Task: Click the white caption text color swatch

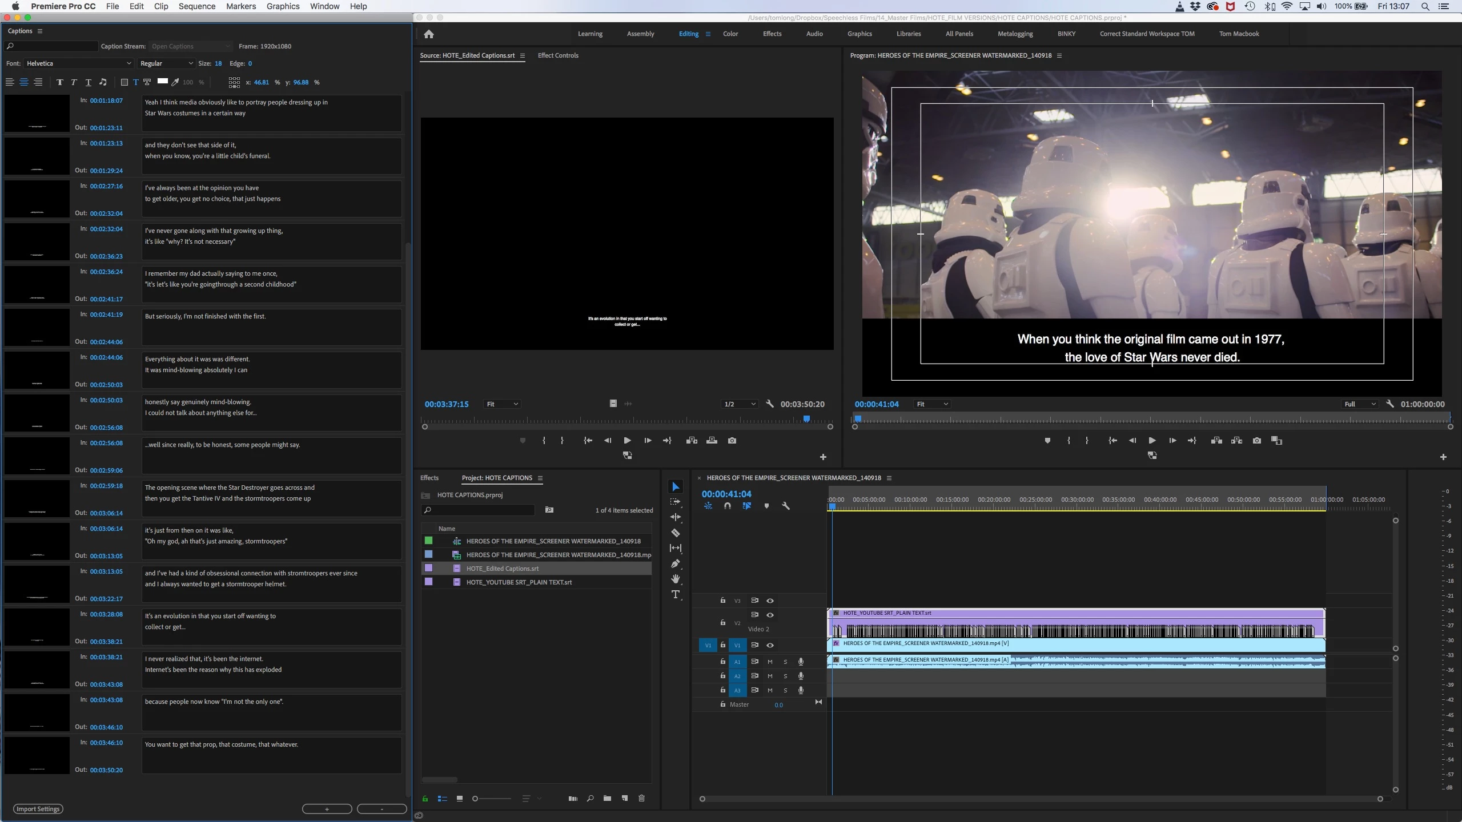Action: [x=163, y=82]
